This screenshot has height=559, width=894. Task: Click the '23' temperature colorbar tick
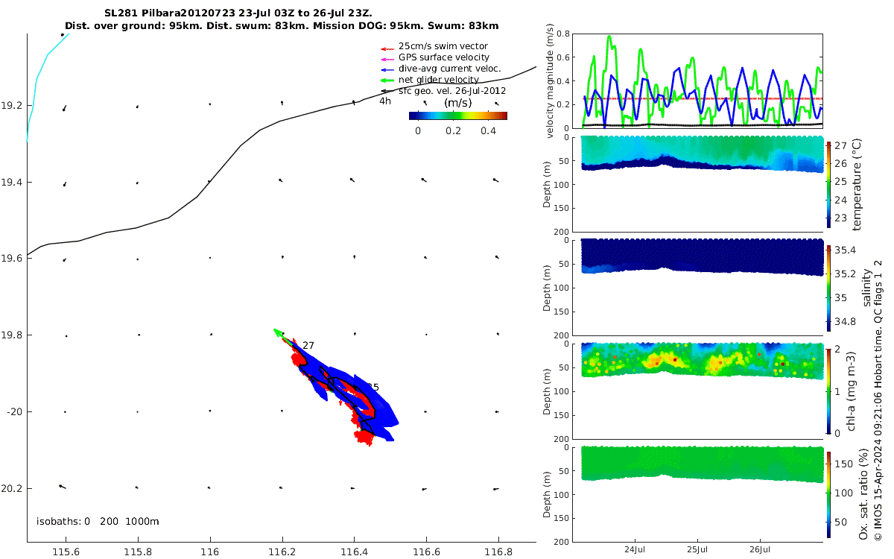pos(841,218)
